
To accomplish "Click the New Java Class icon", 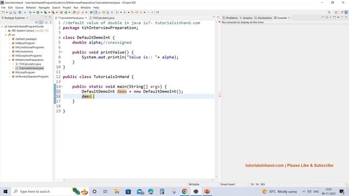I will coord(66,13).
